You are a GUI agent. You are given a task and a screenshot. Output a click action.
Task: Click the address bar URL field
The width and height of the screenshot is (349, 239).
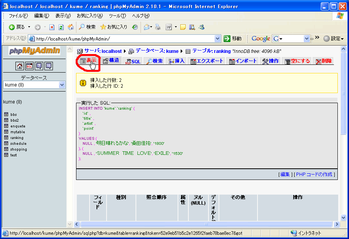pos(125,39)
